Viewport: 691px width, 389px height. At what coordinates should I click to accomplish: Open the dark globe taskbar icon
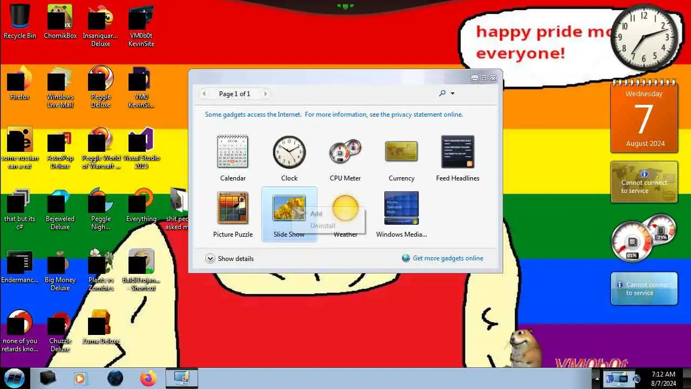[114, 378]
